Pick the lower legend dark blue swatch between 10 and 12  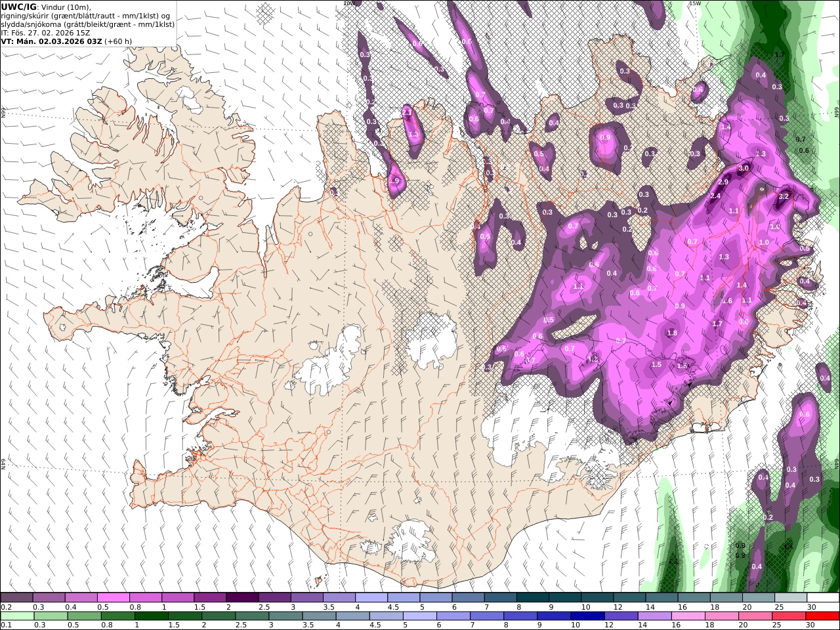click(x=587, y=616)
